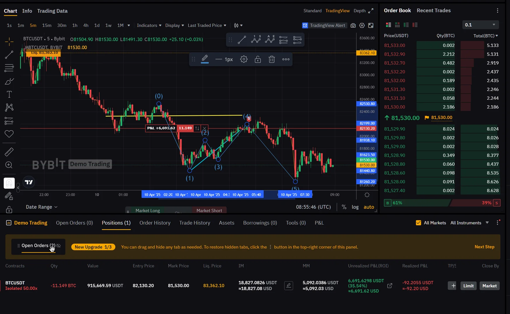Select the ruler measure tool
The height and width of the screenshot is (314, 510).
pyautogui.click(x=9, y=152)
